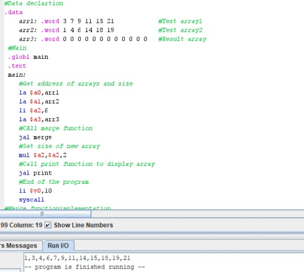304x272 pixels.
Task: Click the '#End of the program' comment
Action: pos(54,182)
